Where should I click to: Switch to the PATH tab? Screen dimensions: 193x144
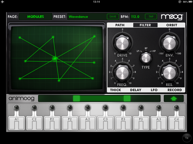[x=120, y=25]
